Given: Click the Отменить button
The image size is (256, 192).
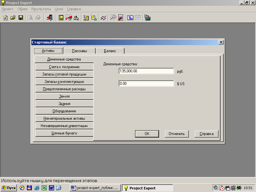Looking at the screenshot, I should [x=177, y=134].
